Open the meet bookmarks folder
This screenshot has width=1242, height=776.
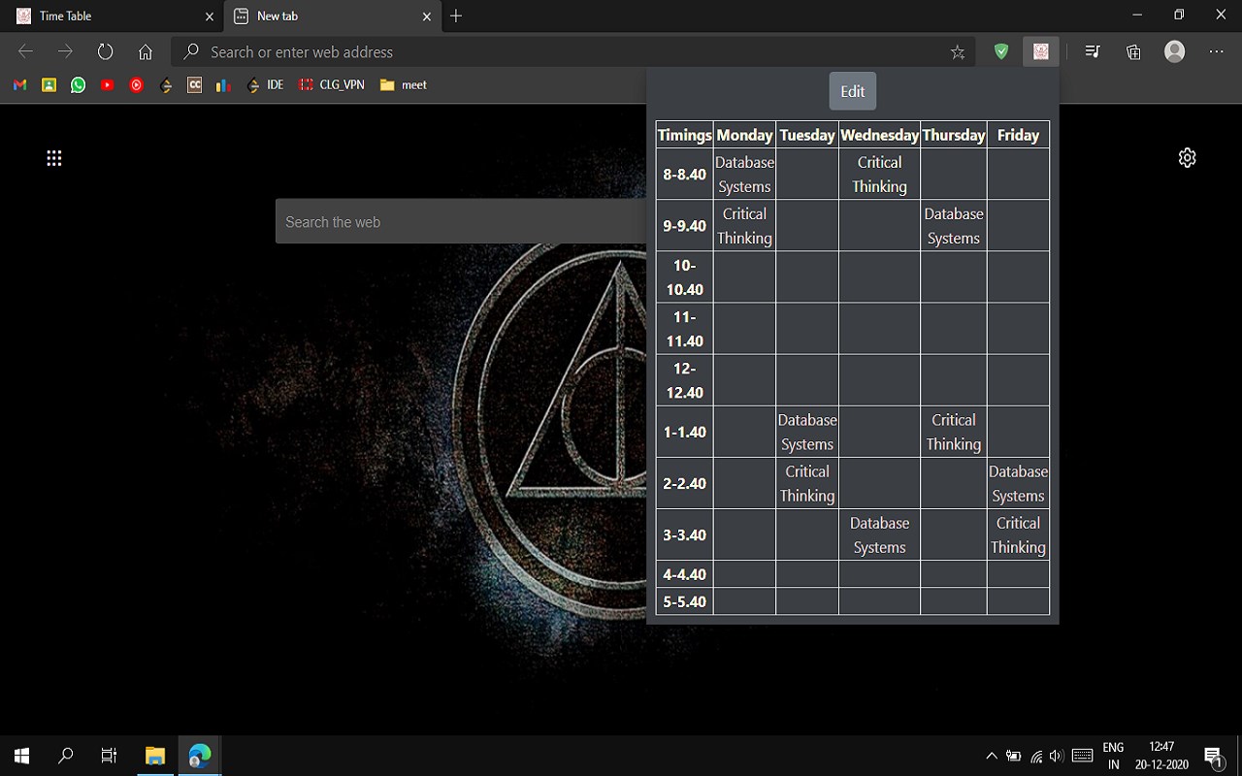point(404,85)
